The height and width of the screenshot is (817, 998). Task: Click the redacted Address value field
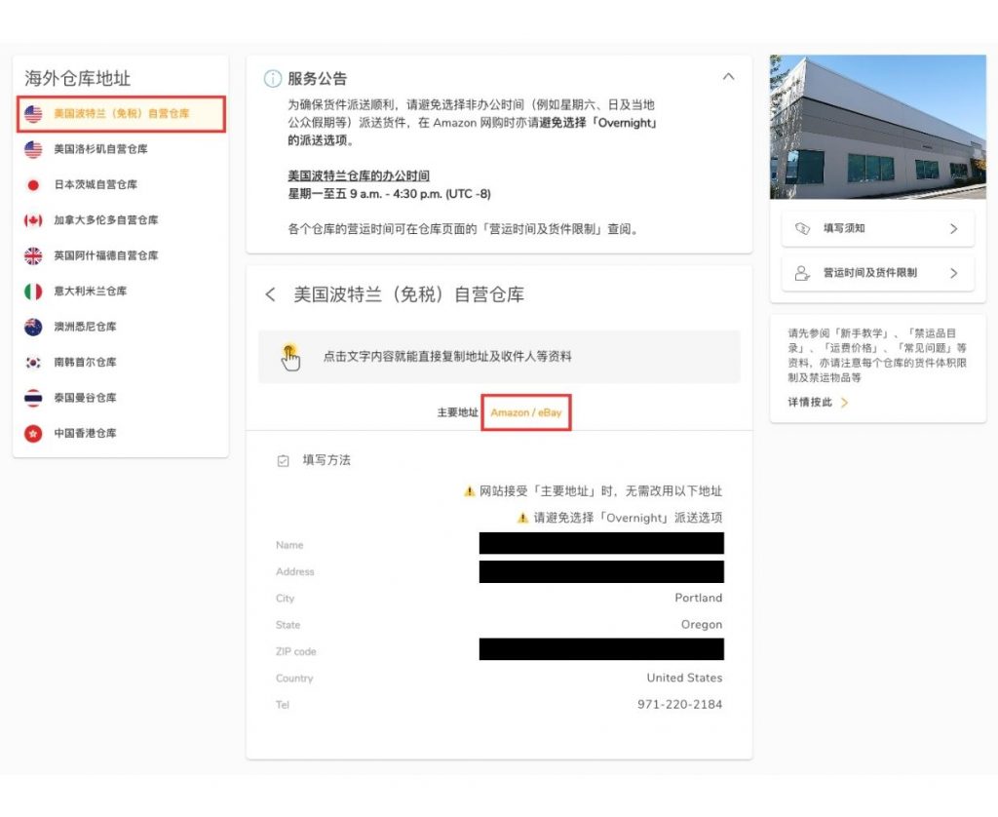(601, 572)
